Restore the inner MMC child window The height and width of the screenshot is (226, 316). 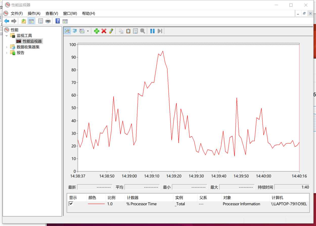click(304, 14)
